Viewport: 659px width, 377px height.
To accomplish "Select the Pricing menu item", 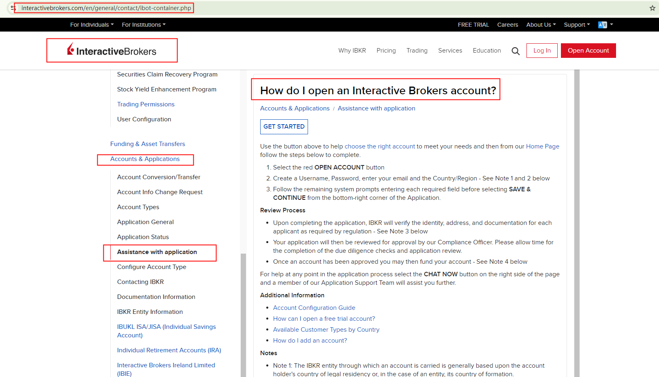I will (x=386, y=51).
